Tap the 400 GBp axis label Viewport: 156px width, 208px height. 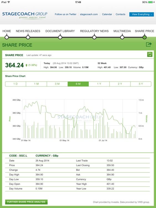coord(17,100)
